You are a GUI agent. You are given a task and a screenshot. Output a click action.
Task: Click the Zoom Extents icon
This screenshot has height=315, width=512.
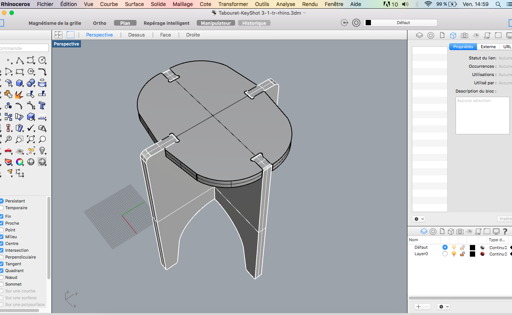(x=31, y=140)
